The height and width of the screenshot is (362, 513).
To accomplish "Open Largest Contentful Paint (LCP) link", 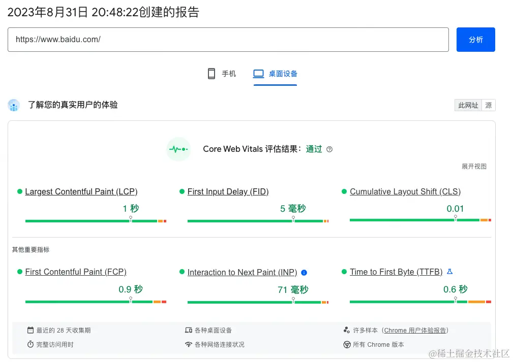I will [81, 191].
